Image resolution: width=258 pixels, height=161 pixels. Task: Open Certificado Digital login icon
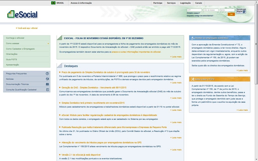(x=241, y=11)
